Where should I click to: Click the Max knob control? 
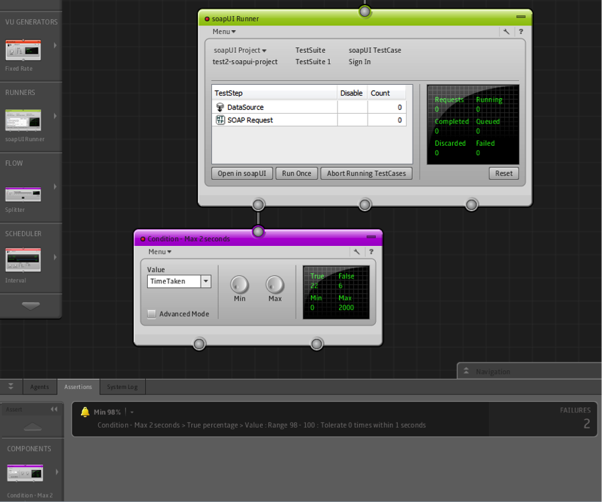point(275,285)
